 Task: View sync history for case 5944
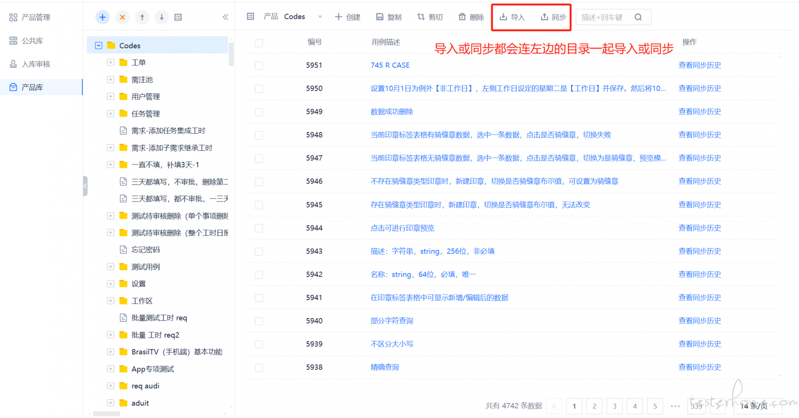pos(700,228)
